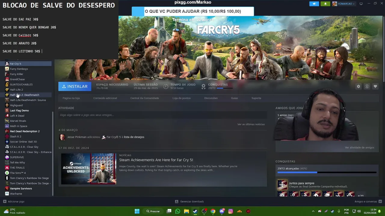This screenshot has height=216, width=385.
Task: Select Furry Killer in library list
Action: pyautogui.click(x=26, y=74)
